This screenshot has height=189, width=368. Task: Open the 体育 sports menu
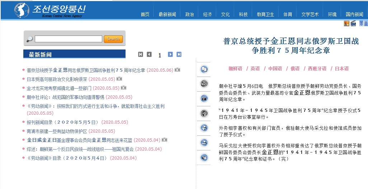point(288,15)
